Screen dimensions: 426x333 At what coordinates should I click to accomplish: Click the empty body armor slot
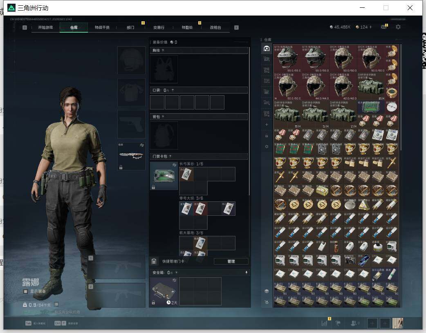[x=131, y=92]
